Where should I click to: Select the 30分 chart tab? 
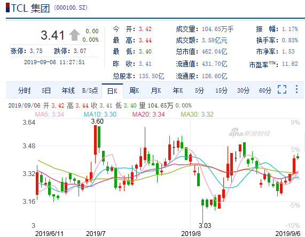(243, 90)
